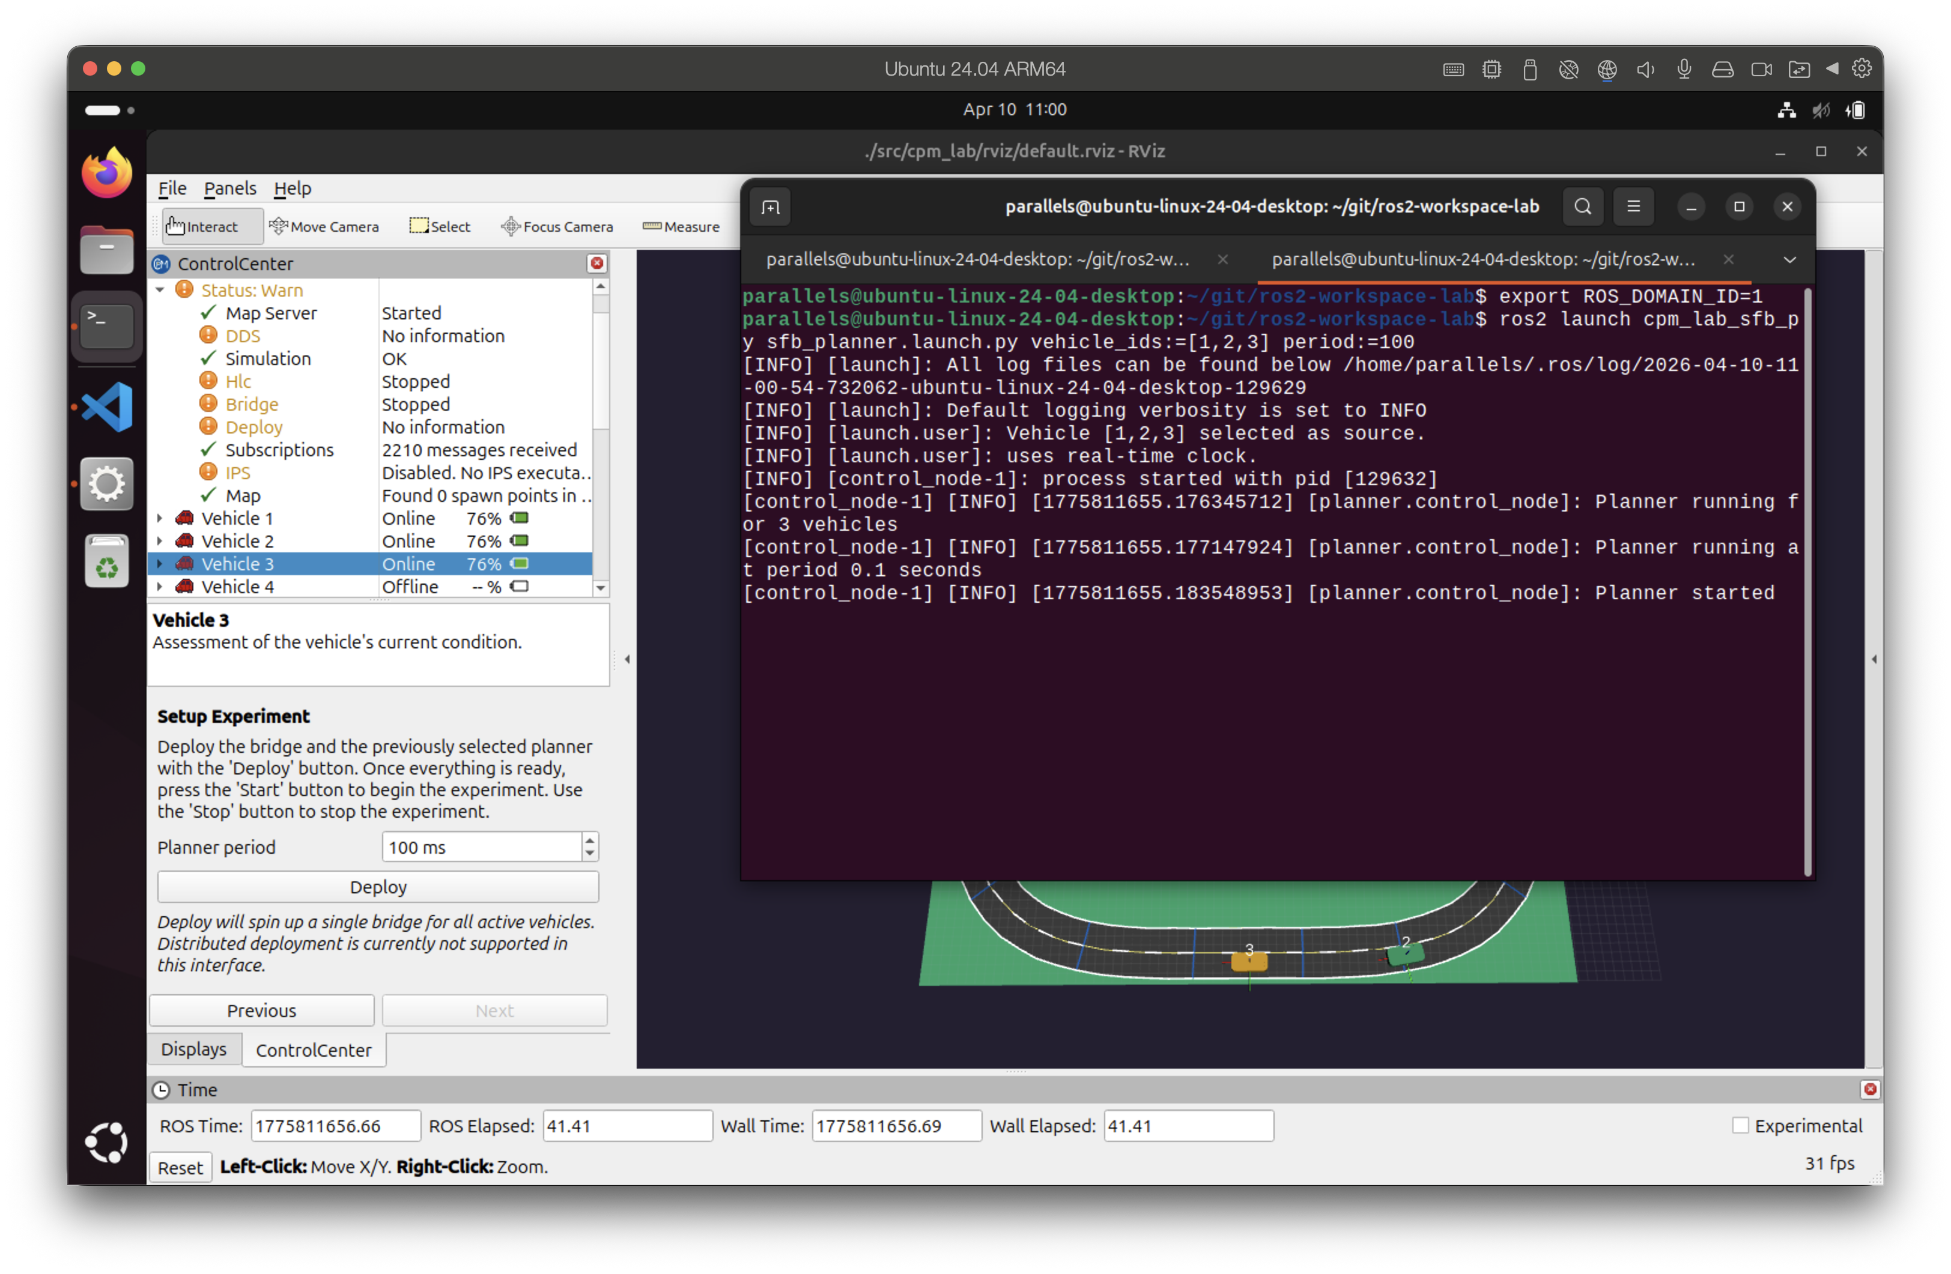Search in the terminal window
Viewport: 1951px width, 1274px height.
pos(1583,207)
